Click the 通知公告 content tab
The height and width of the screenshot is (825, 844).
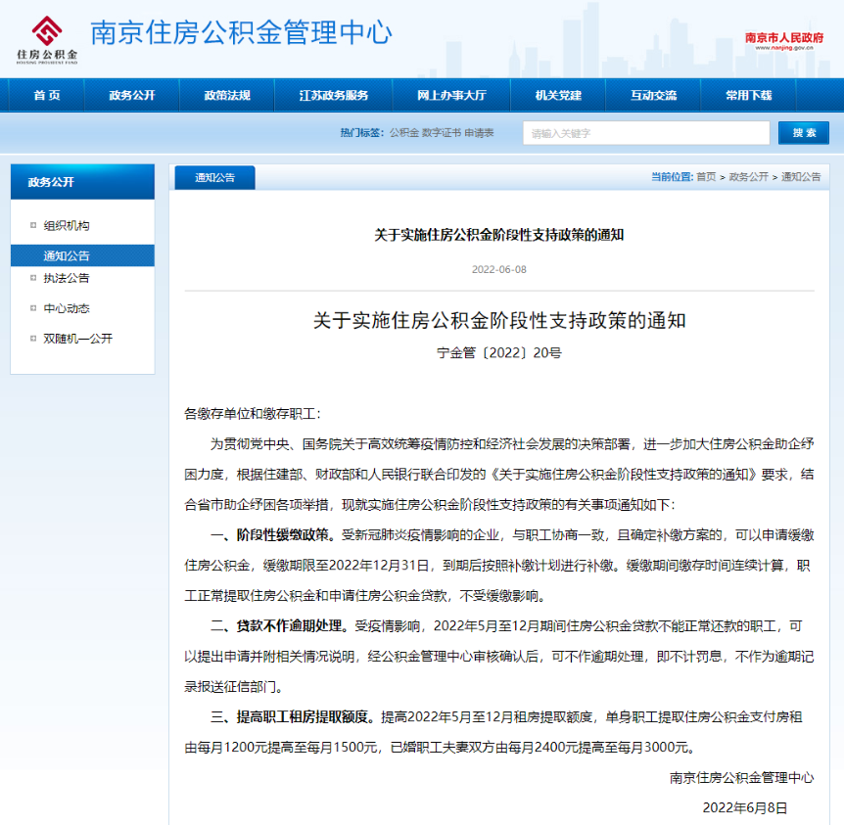pos(214,178)
